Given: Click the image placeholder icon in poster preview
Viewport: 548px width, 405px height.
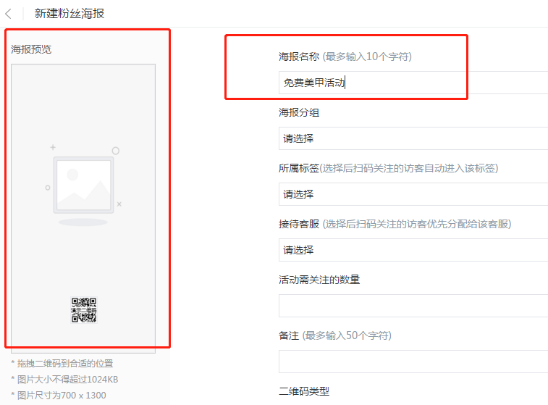Looking at the screenshot, I should pyautogui.click(x=83, y=185).
